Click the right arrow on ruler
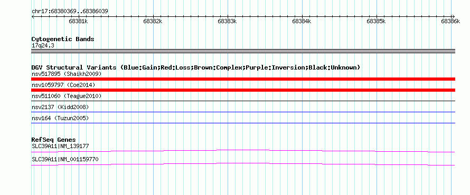The image size is (470, 195). (x=454, y=16)
